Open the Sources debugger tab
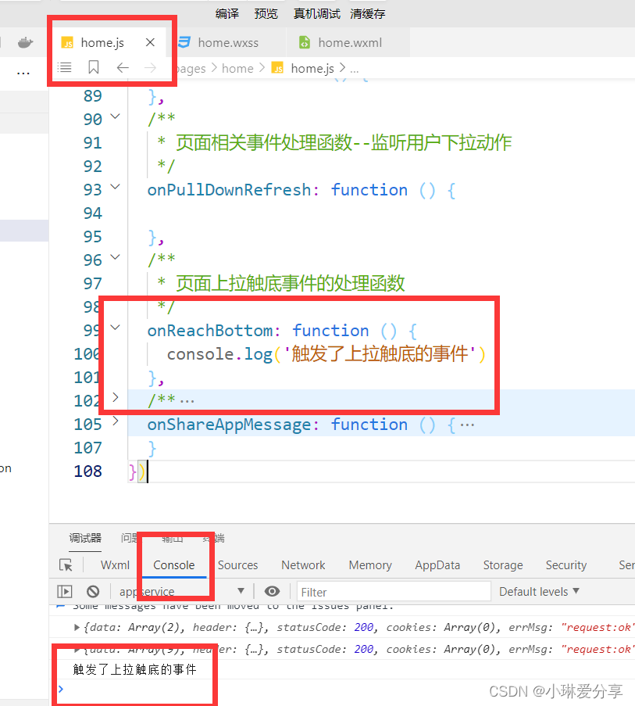The image size is (635, 706). point(237,565)
